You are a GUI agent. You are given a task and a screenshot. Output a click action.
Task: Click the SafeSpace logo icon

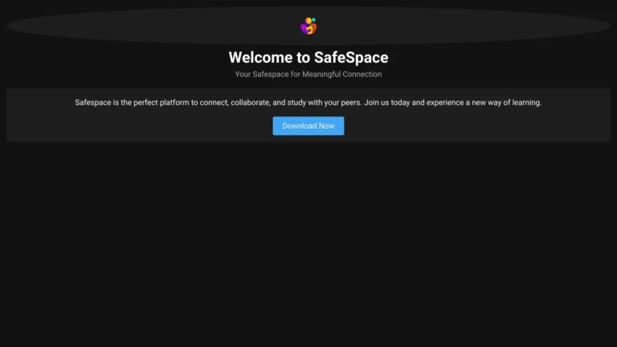click(x=308, y=27)
